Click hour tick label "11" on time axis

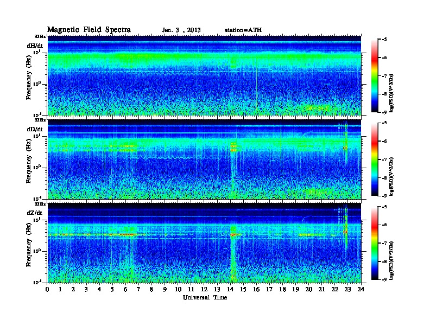[191, 289]
